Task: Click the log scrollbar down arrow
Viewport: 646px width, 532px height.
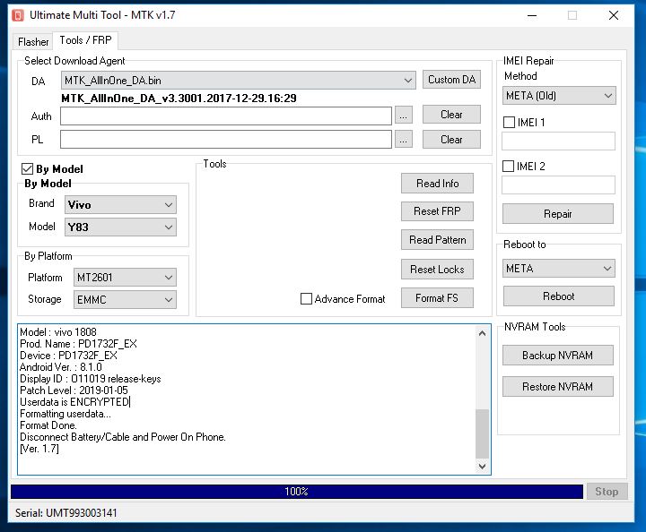Action: click(x=482, y=467)
